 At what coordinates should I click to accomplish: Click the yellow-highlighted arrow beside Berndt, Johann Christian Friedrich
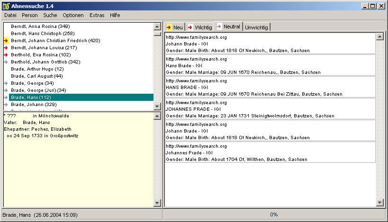(6, 41)
